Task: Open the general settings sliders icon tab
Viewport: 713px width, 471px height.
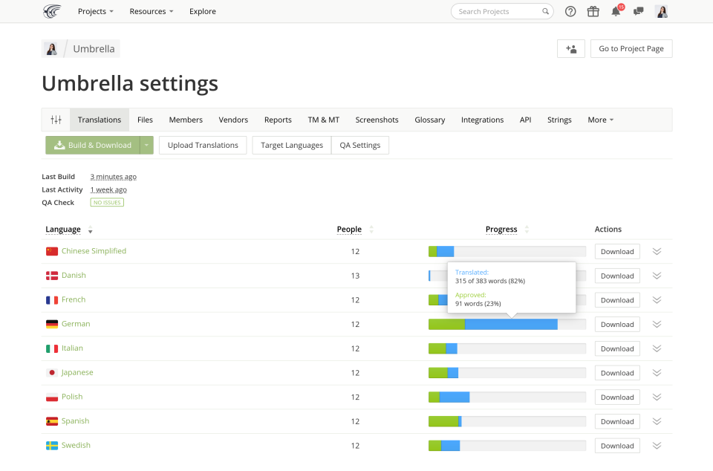Action: coord(56,120)
